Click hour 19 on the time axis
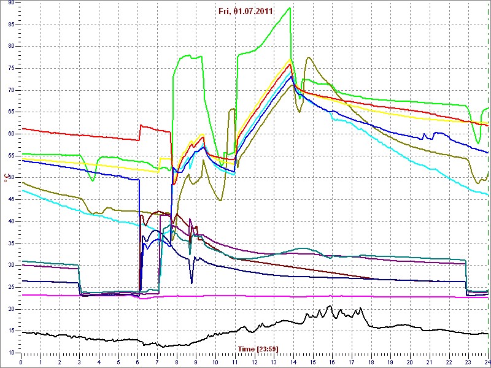This screenshot has height=368, width=491. point(391,362)
